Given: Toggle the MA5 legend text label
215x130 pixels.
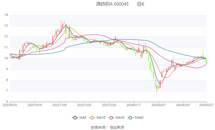Looking at the screenshot, I should (83, 118).
